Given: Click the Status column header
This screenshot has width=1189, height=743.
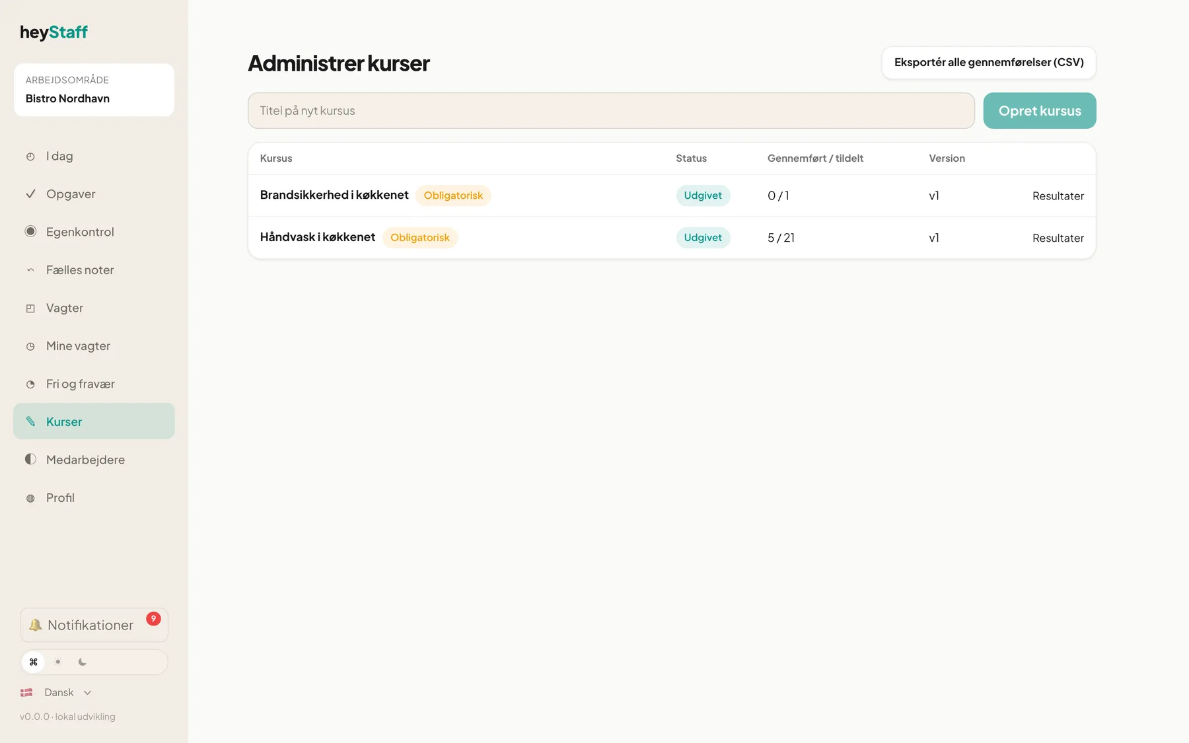Looking at the screenshot, I should pyautogui.click(x=691, y=159).
